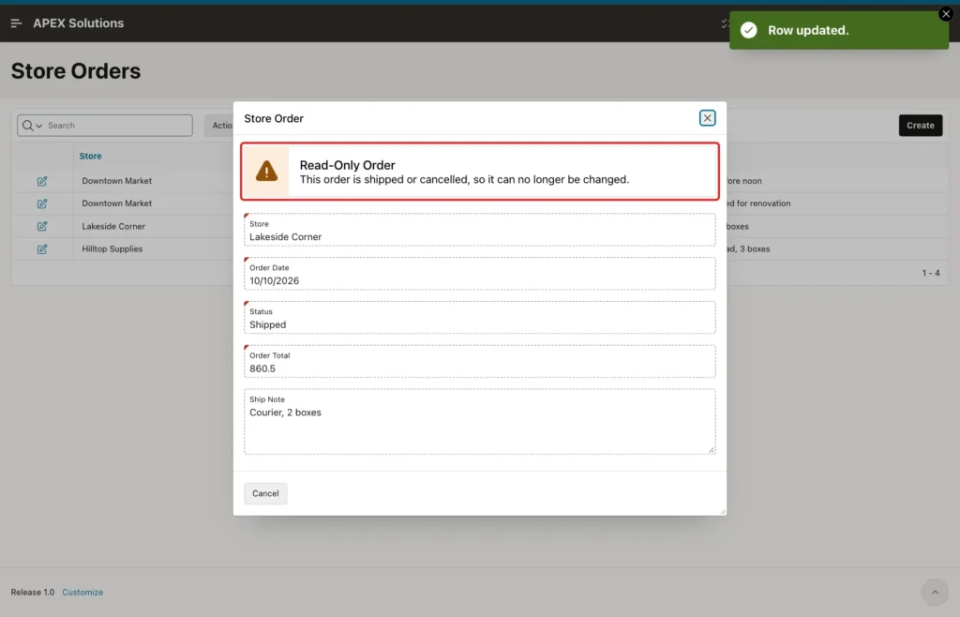
Task: Click the Order Date field 10/10/2026
Action: (x=479, y=274)
